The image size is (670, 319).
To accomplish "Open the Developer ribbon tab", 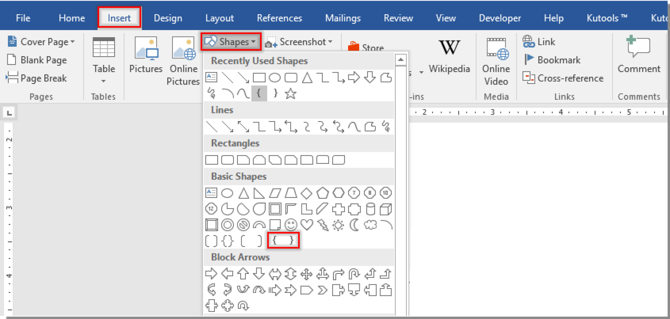I will (x=499, y=18).
